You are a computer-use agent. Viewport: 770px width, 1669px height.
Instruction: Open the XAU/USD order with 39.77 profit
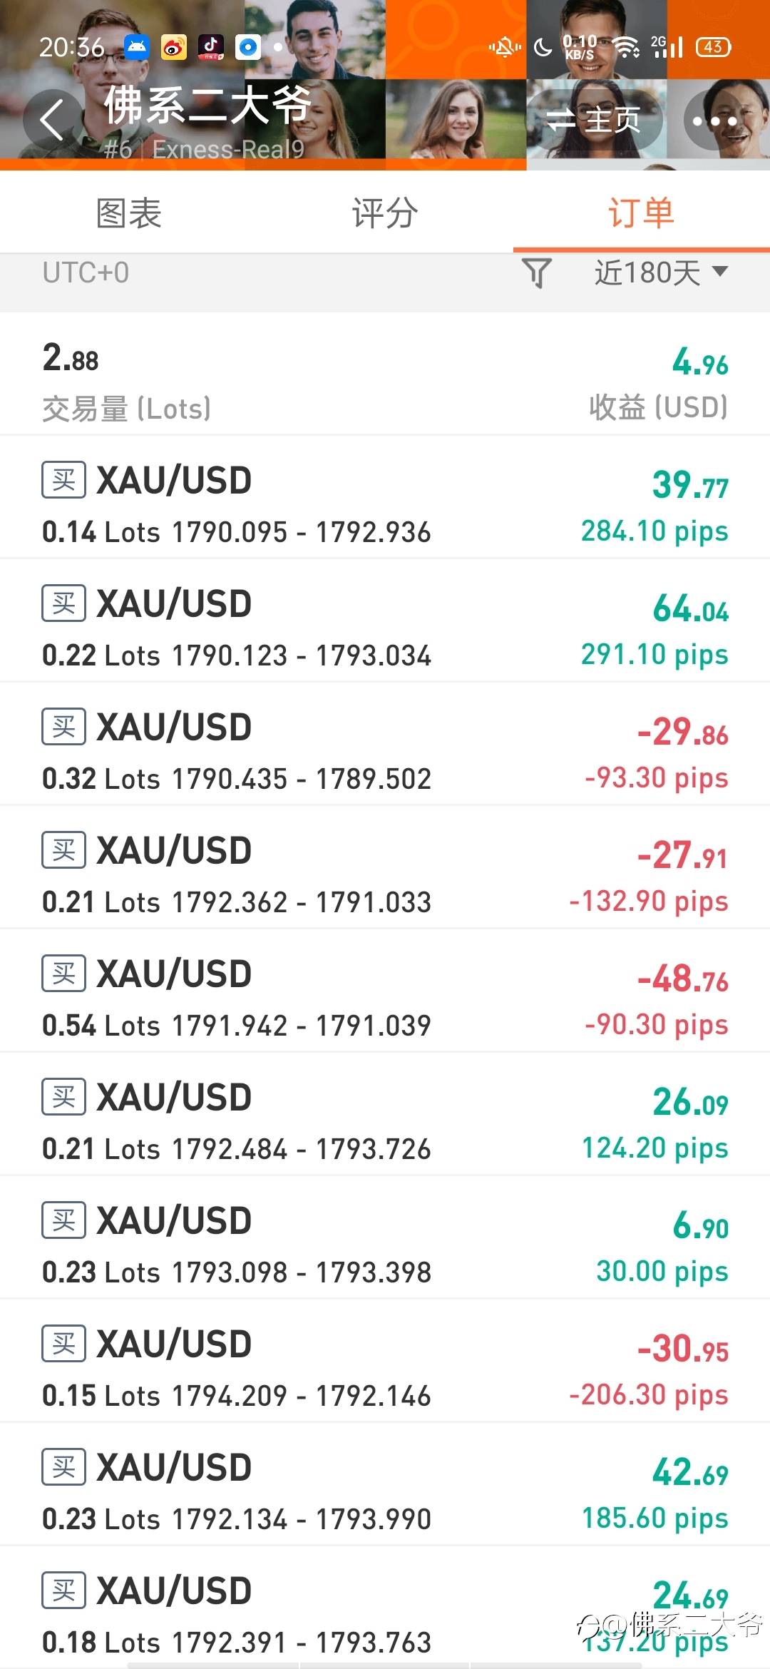385,497
